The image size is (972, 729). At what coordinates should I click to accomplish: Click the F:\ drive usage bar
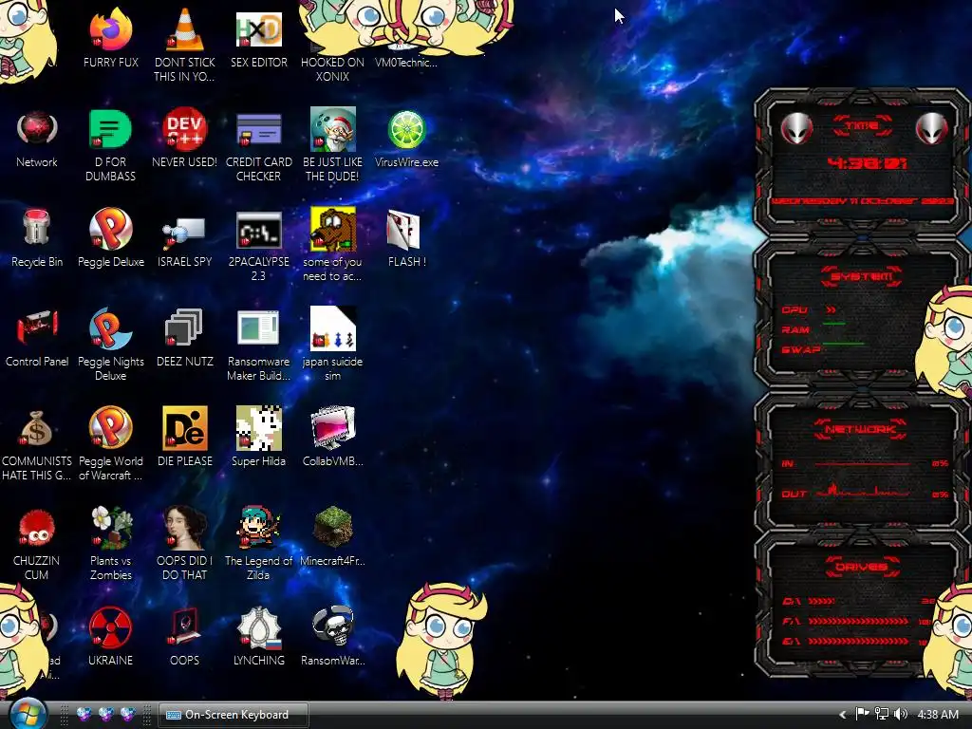click(x=858, y=621)
